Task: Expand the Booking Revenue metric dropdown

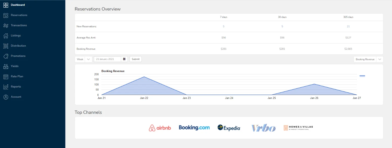Action: 380,59
